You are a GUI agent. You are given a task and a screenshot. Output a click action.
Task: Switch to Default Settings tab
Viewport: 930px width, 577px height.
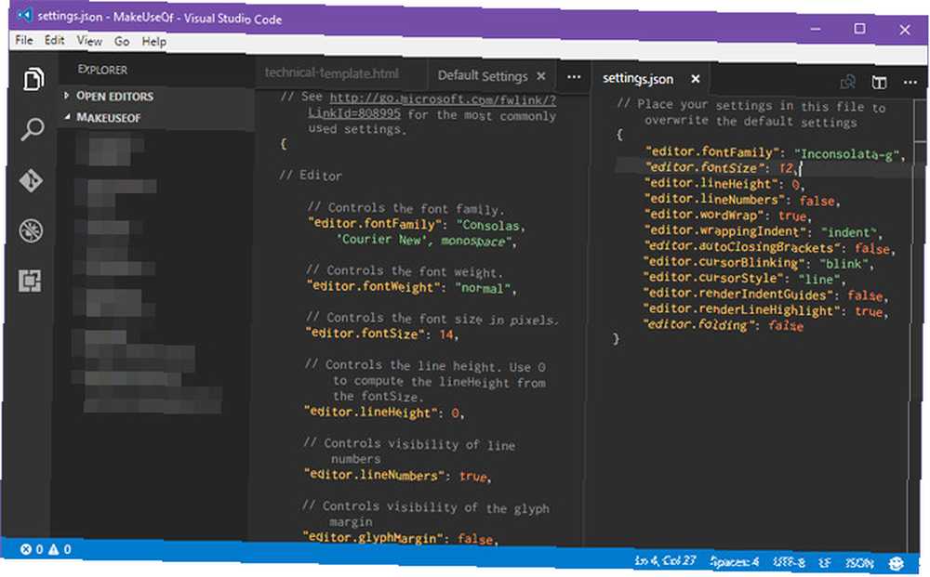point(482,76)
